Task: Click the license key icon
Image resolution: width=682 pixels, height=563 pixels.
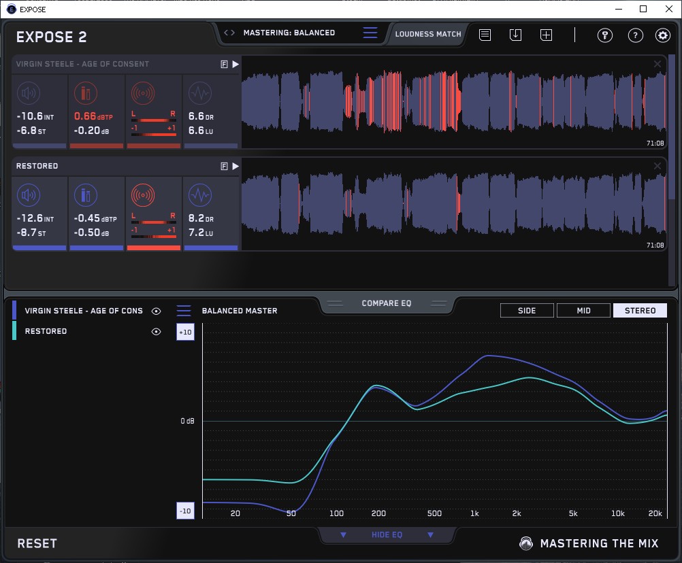Action: [x=605, y=35]
